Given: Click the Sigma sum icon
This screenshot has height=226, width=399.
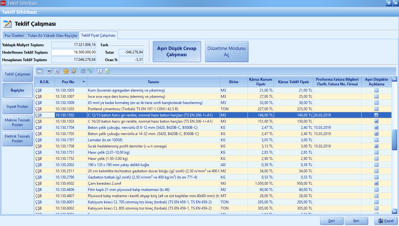Looking at the screenshot, I should click(x=100, y=71).
